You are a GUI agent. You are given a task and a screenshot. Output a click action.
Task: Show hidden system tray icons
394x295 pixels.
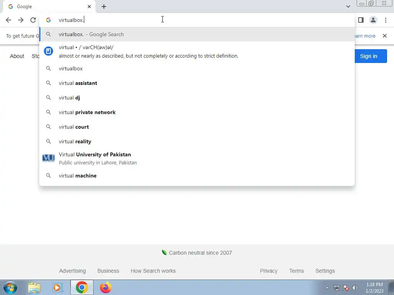[x=327, y=288]
